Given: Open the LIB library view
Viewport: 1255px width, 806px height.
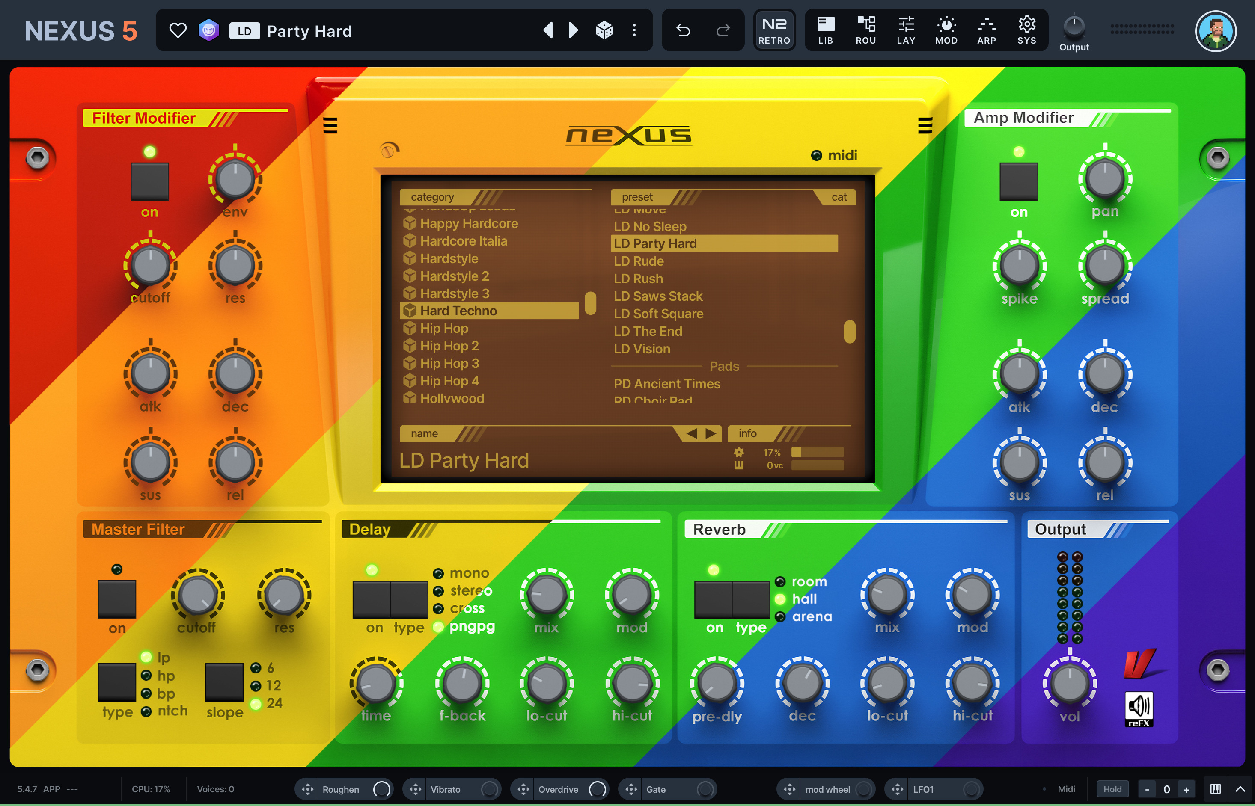Looking at the screenshot, I should coord(825,30).
